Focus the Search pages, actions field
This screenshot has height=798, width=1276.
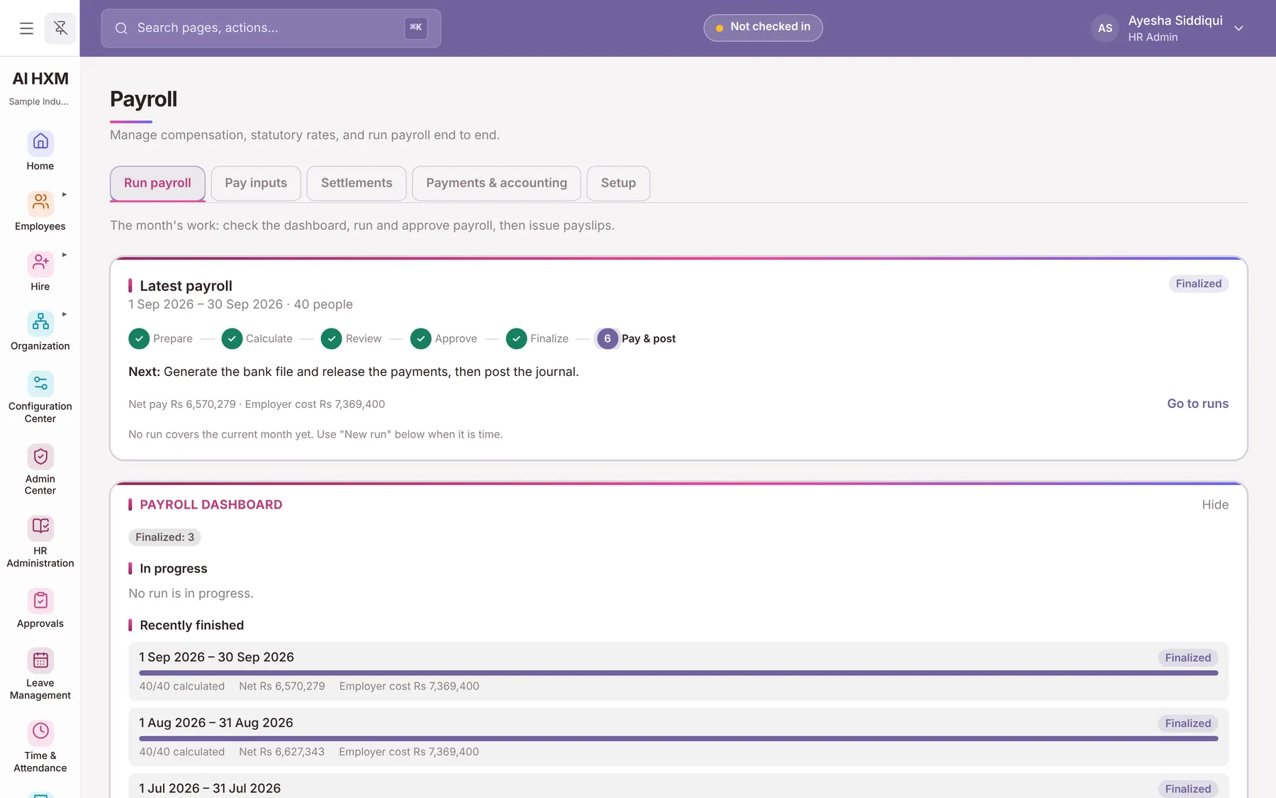(x=271, y=28)
